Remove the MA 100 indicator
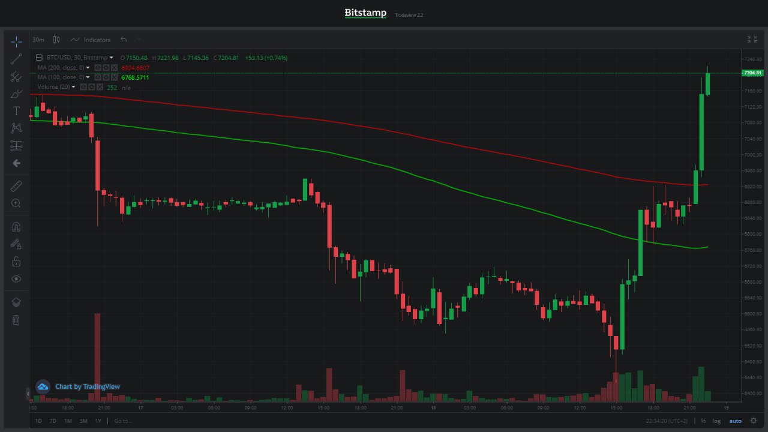Viewport: 768px width, 432px height. pyautogui.click(x=114, y=77)
